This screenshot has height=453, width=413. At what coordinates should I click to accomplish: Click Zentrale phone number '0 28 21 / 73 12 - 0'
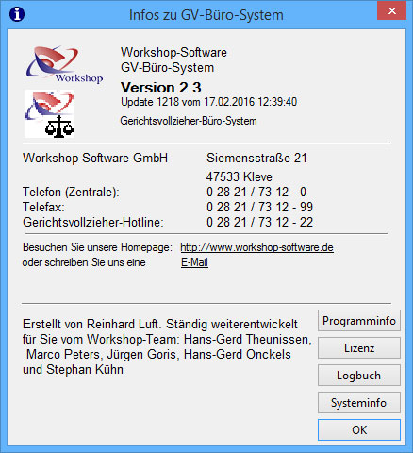point(256,192)
